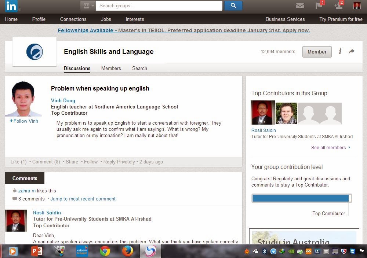Switch to the Members tab

111,68
